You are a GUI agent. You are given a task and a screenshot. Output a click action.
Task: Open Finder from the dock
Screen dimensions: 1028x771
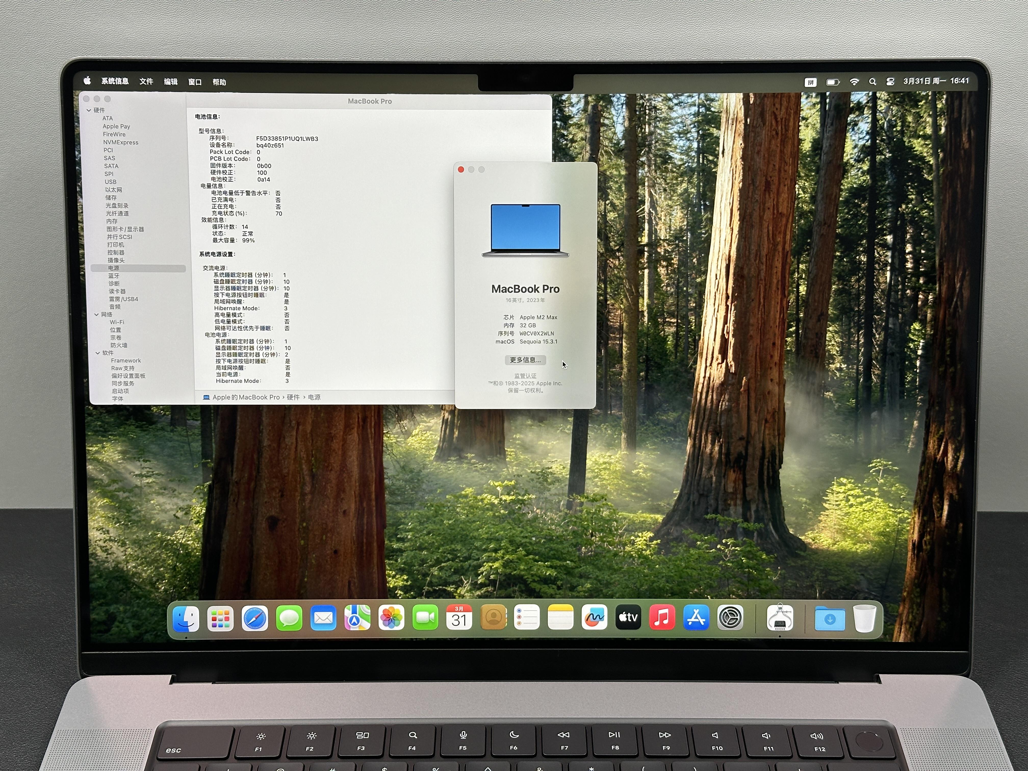186,619
